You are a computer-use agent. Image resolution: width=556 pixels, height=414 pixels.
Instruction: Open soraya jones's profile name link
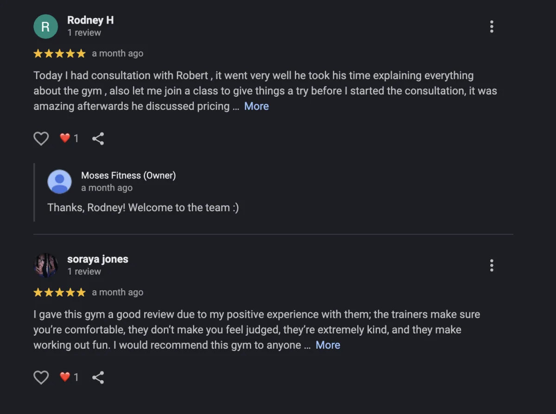[98, 259]
